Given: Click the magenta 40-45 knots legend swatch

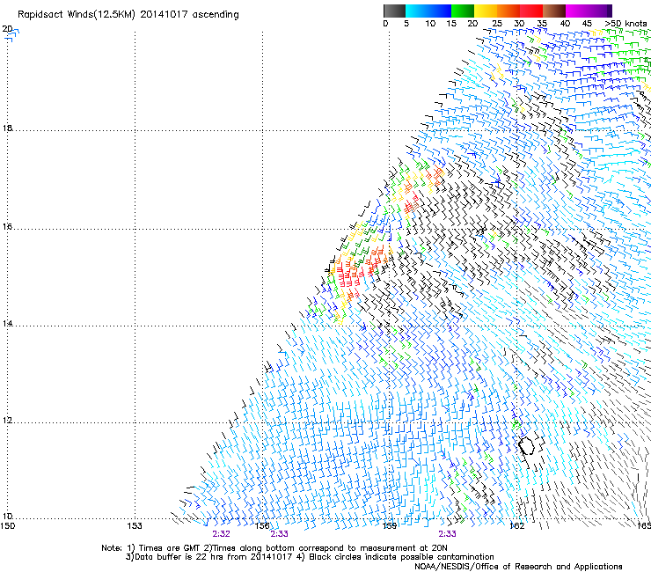Looking at the screenshot, I should coord(577,11).
